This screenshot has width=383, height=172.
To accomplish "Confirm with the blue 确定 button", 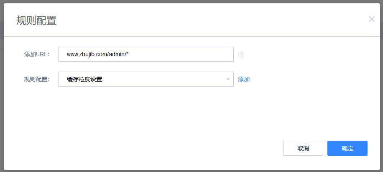I will click(x=347, y=148).
